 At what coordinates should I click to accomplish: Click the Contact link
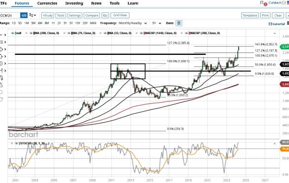[x=275, y=3]
